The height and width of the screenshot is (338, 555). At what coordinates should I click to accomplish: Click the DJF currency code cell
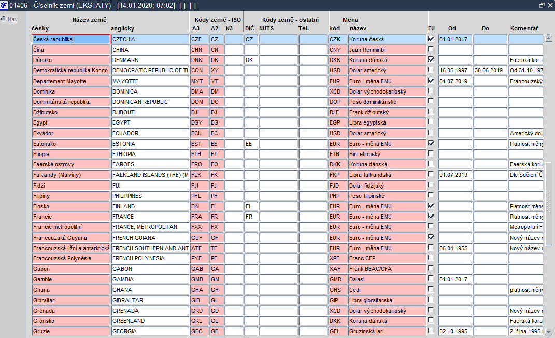click(x=338, y=112)
